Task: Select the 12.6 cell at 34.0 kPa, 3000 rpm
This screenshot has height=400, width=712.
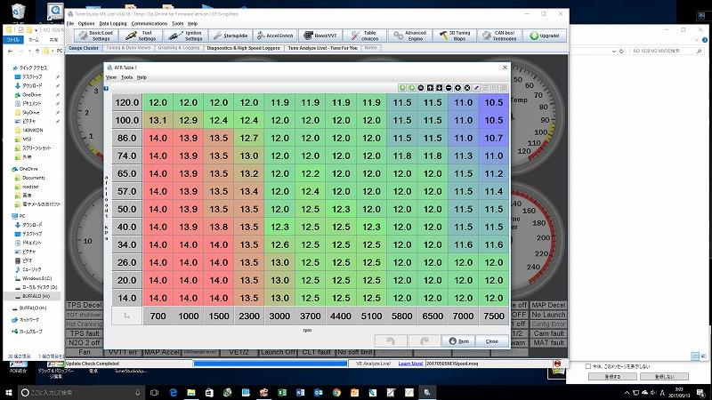Action: [279, 245]
